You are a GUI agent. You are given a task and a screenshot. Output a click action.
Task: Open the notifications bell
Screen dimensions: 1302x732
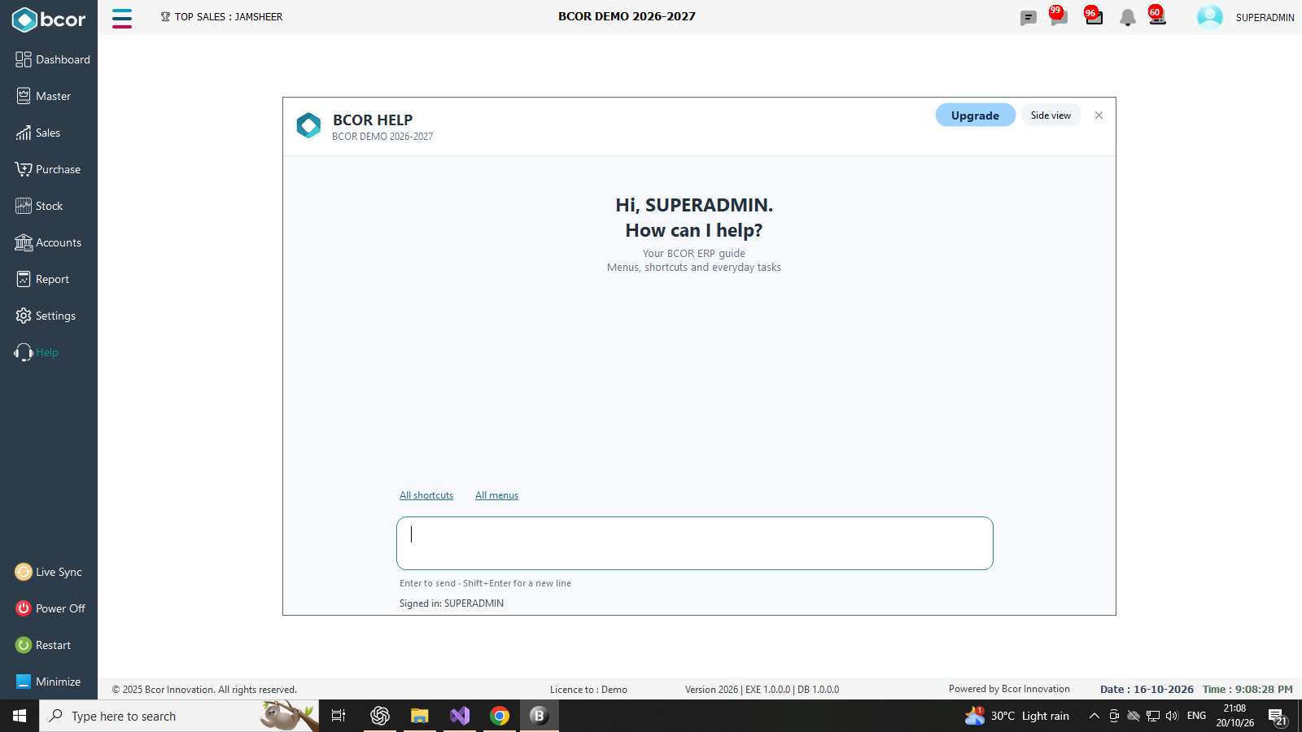1127,18
